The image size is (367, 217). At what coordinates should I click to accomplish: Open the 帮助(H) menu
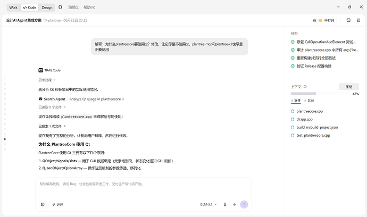pos(89,7)
